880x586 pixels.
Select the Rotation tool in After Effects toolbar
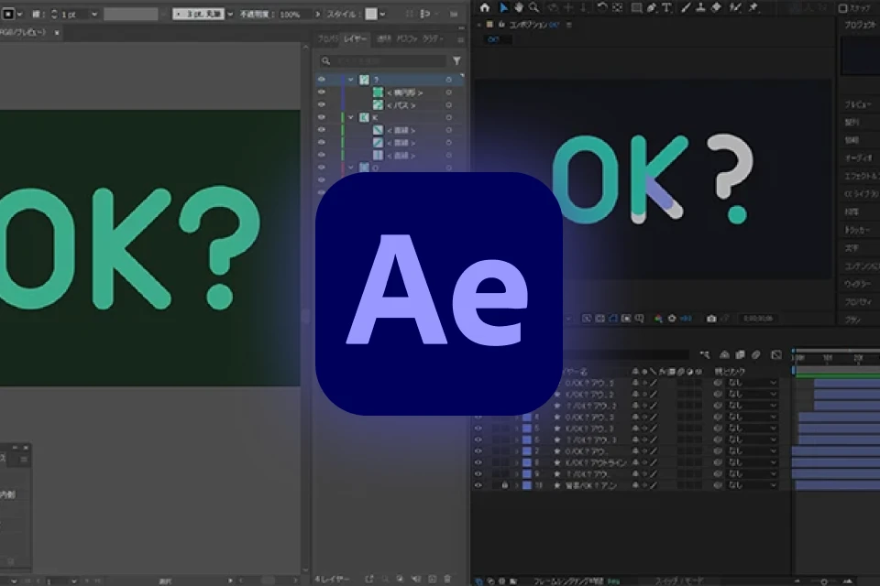pyautogui.click(x=601, y=7)
